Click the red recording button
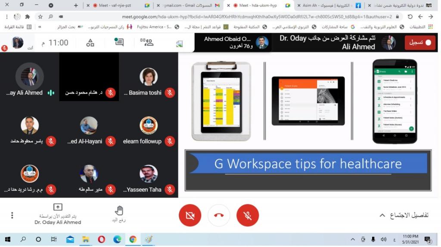 419,43
